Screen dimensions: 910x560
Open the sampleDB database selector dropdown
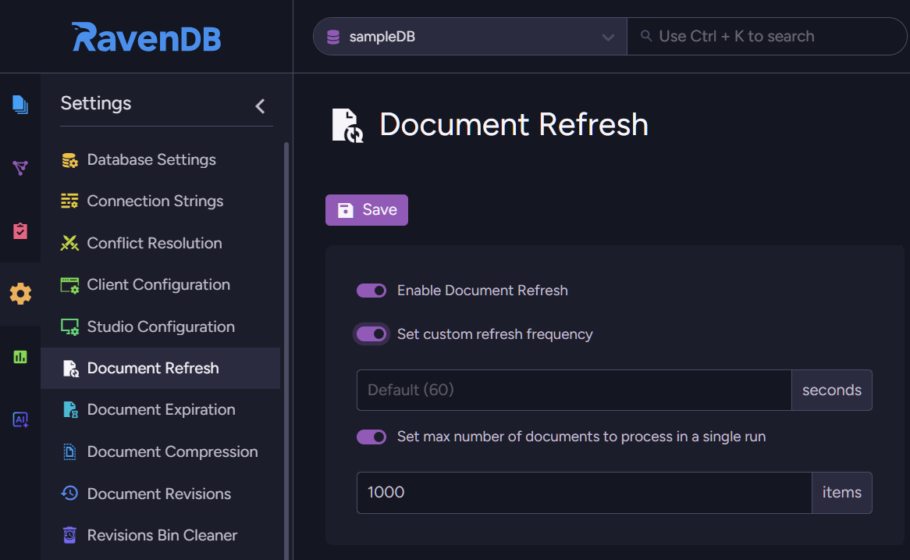coord(470,37)
